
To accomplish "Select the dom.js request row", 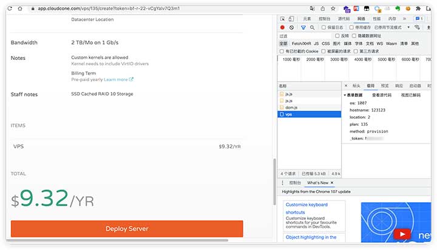I will pos(309,107).
